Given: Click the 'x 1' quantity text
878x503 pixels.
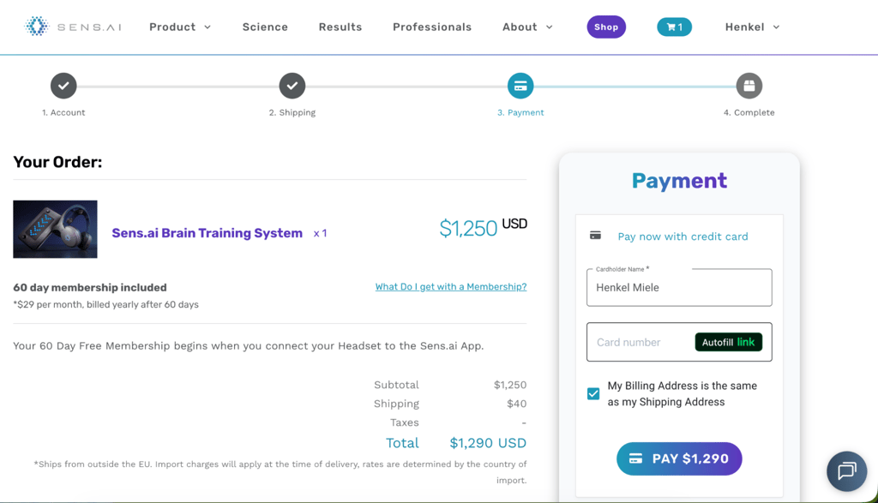Looking at the screenshot, I should (x=321, y=233).
